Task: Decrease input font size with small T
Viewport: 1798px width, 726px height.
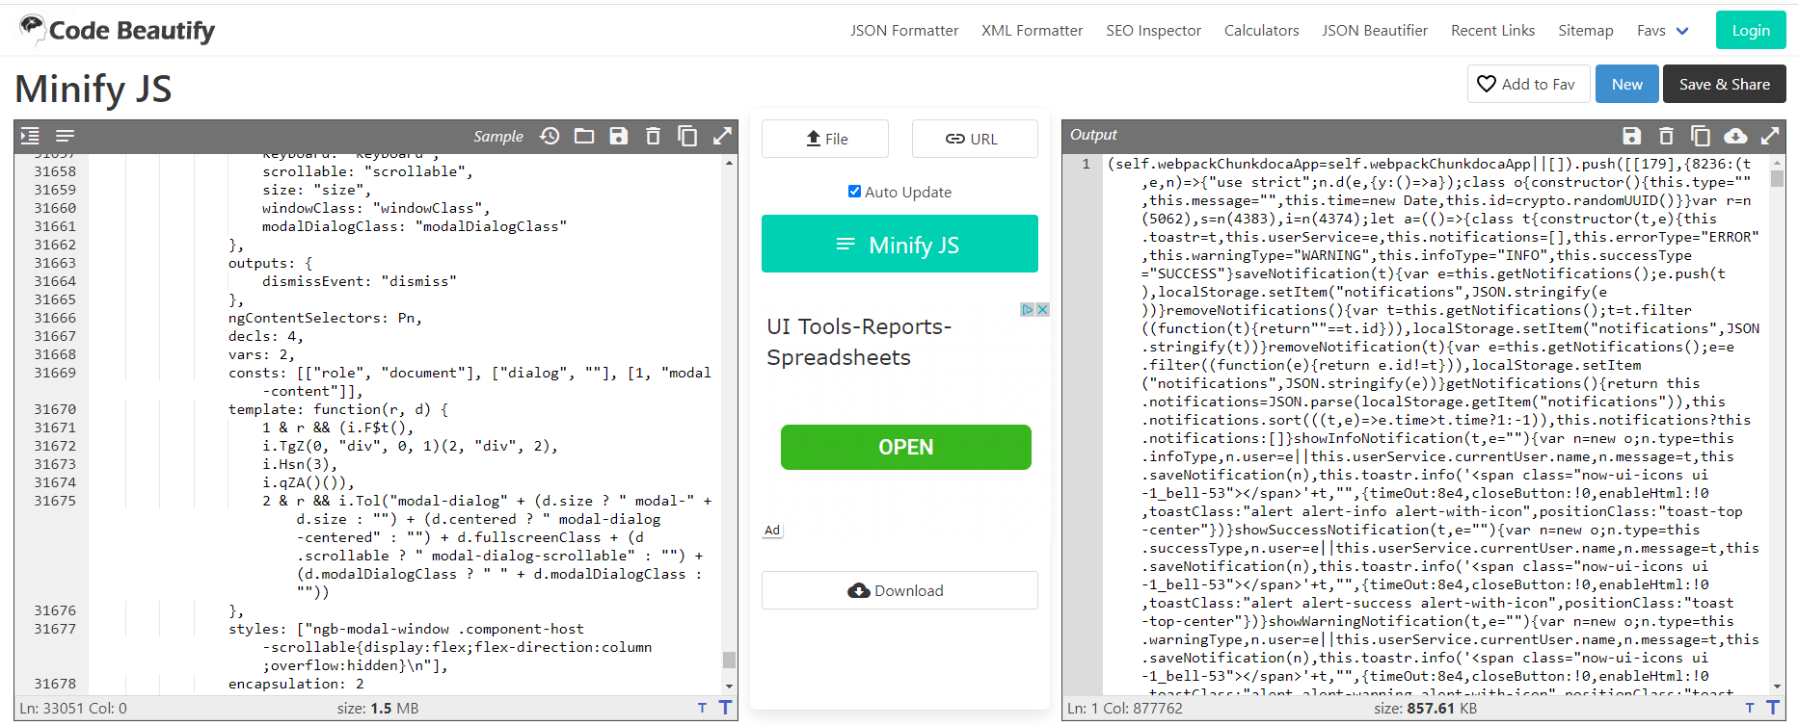Action: click(x=702, y=709)
